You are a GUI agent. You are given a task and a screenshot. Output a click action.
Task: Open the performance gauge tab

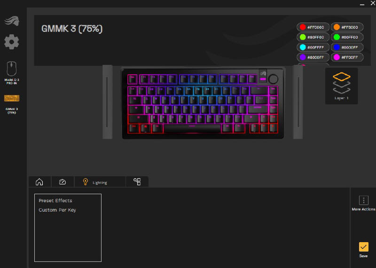(x=63, y=182)
